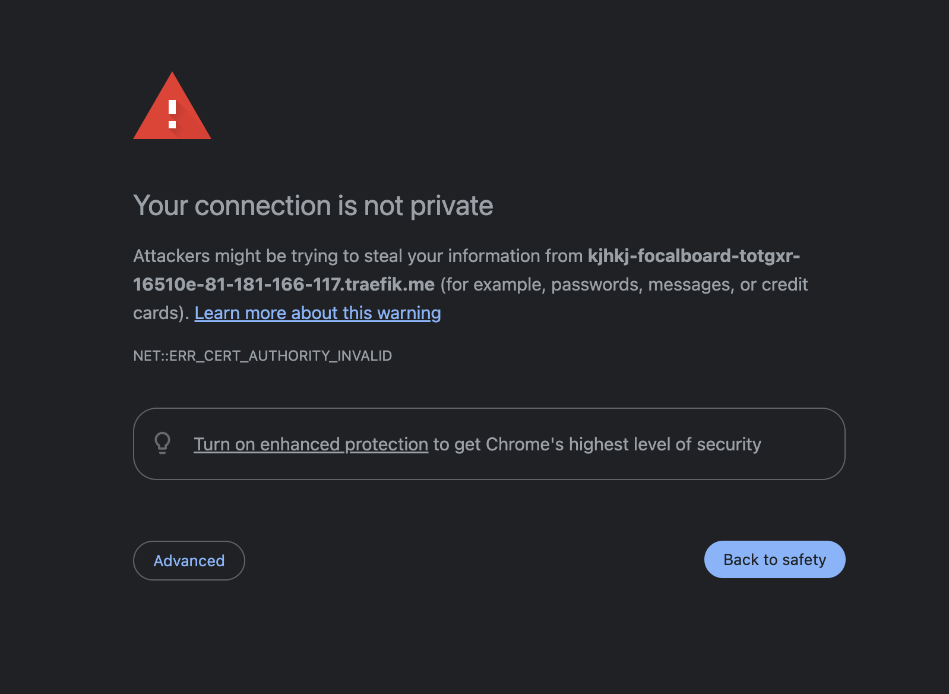Click the 16510e-81-181-166-117.traefik.me domain text
This screenshot has width=949, height=694.
pyautogui.click(x=284, y=285)
